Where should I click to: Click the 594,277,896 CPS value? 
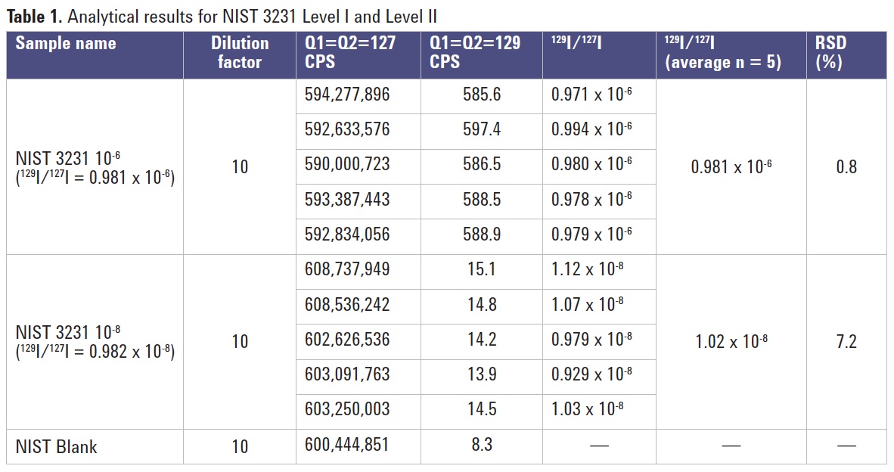347,95
